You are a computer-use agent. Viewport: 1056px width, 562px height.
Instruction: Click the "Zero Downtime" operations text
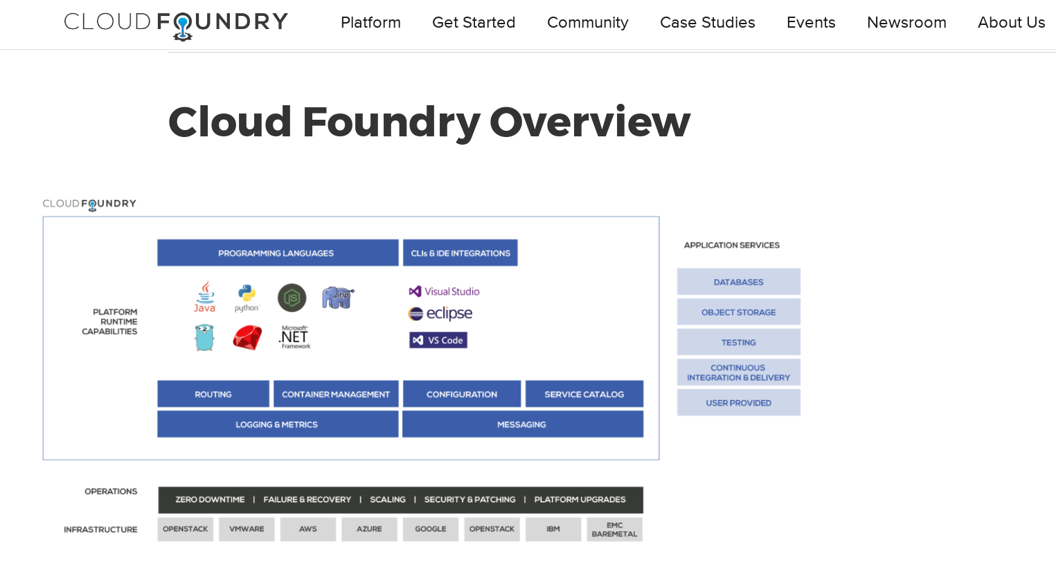210,500
